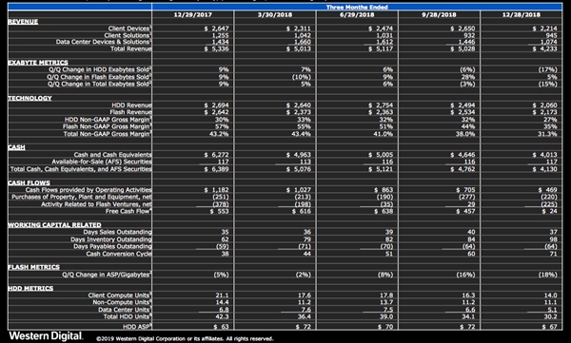Click Flash Exabytes change value "28%"

468,77
